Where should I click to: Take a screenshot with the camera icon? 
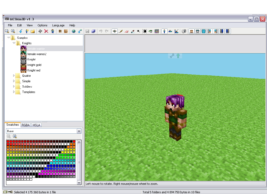pyautogui.click(x=184, y=31)
